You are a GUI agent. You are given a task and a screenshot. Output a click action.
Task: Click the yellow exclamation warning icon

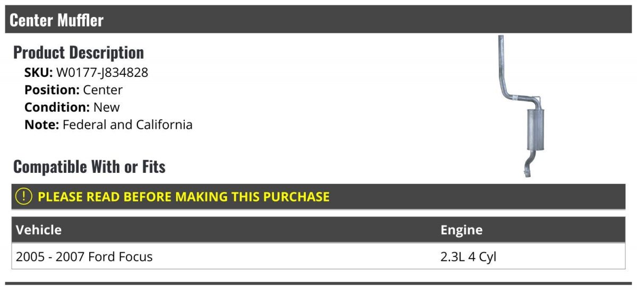pyautogui.click(x=23, y=196)
